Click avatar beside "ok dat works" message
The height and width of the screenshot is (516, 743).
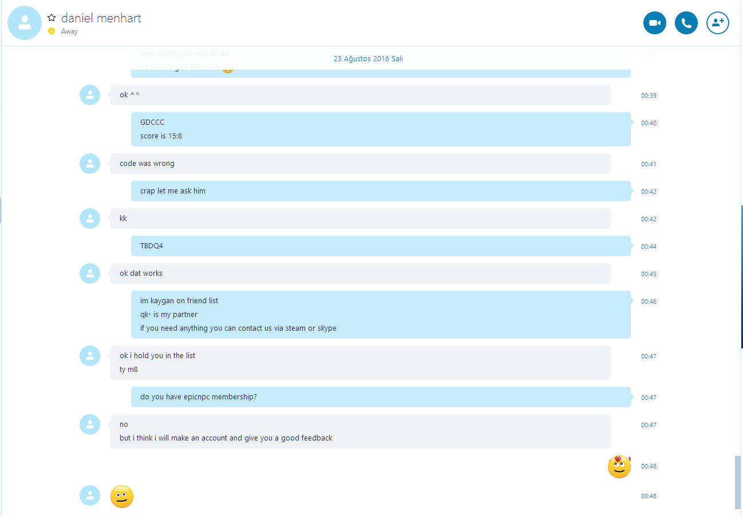(90, 273)
